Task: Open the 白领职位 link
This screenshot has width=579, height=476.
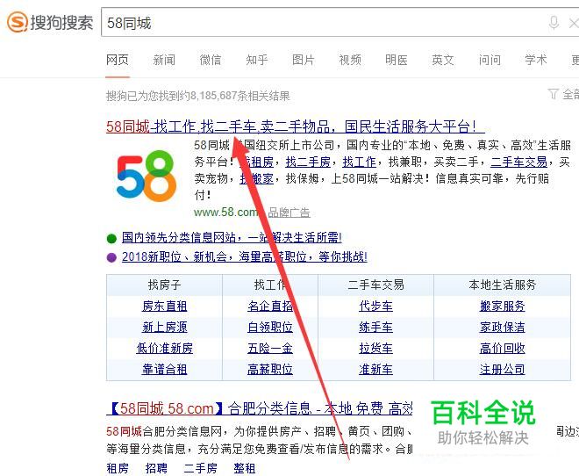Action: (270, 327)
